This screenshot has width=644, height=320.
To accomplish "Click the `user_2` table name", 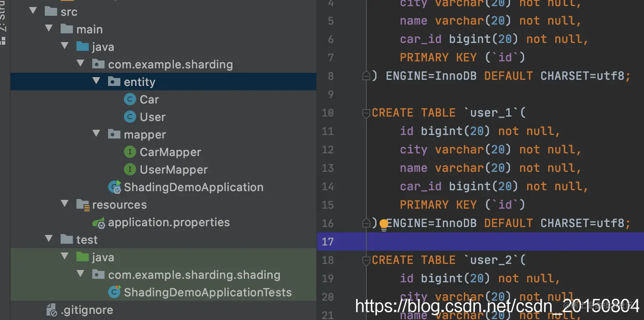I will (492, 260).
